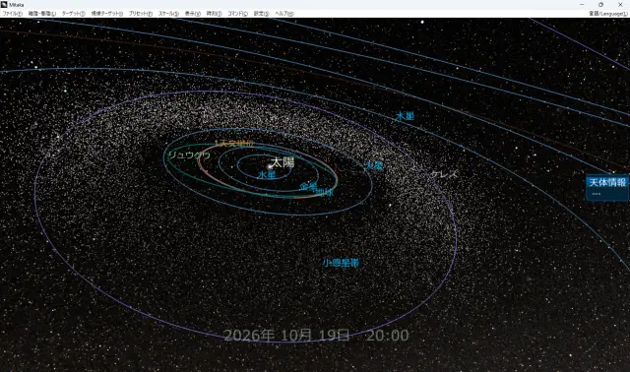The image size is (630, 372).
Task: Open the 時刻 (Time) menu
Action: tap(214, 13)
